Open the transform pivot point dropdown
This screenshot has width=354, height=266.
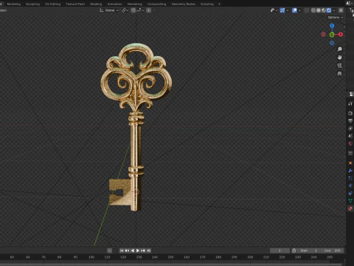point(125,10)
